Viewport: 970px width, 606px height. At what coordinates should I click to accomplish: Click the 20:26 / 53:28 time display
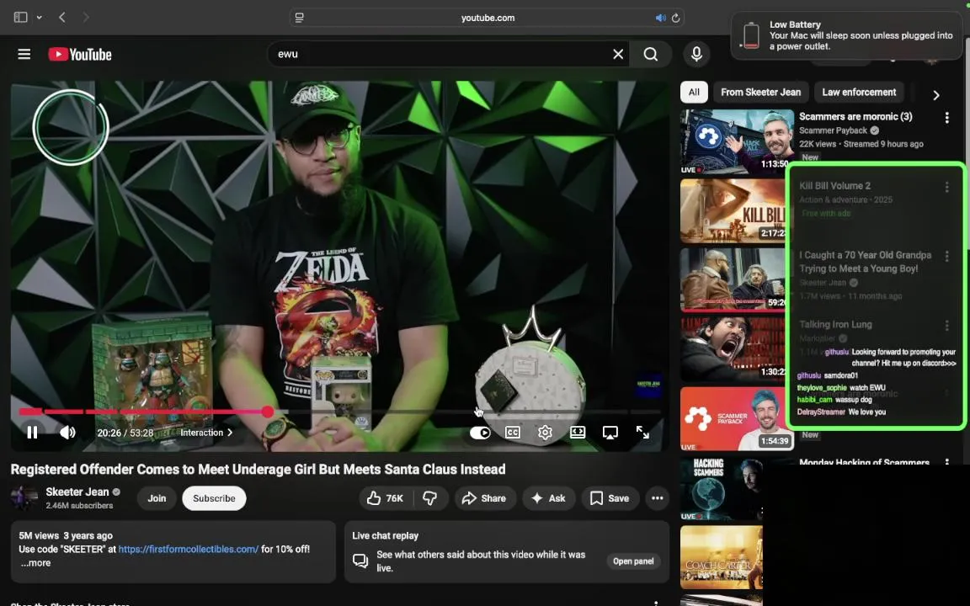pyautogui.click(x=125, y=433)
